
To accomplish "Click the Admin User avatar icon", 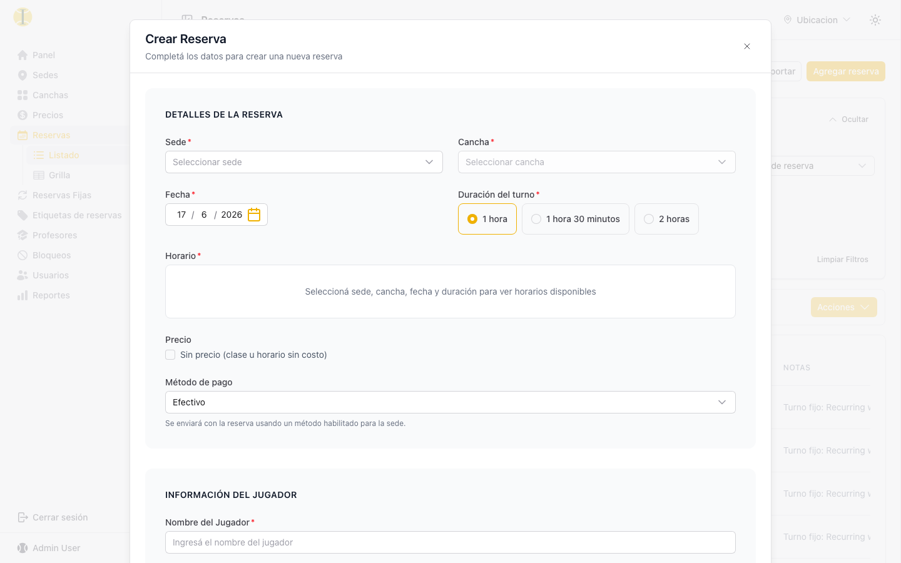I will pyautogui.click(x=23, y=548).
